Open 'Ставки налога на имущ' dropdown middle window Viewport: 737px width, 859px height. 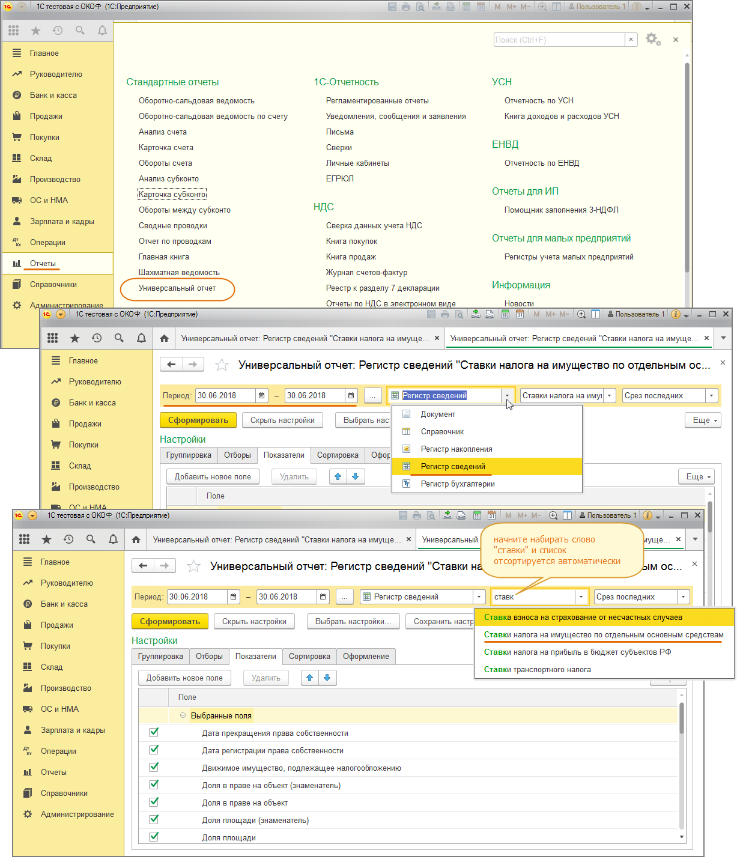pos(610,395)
